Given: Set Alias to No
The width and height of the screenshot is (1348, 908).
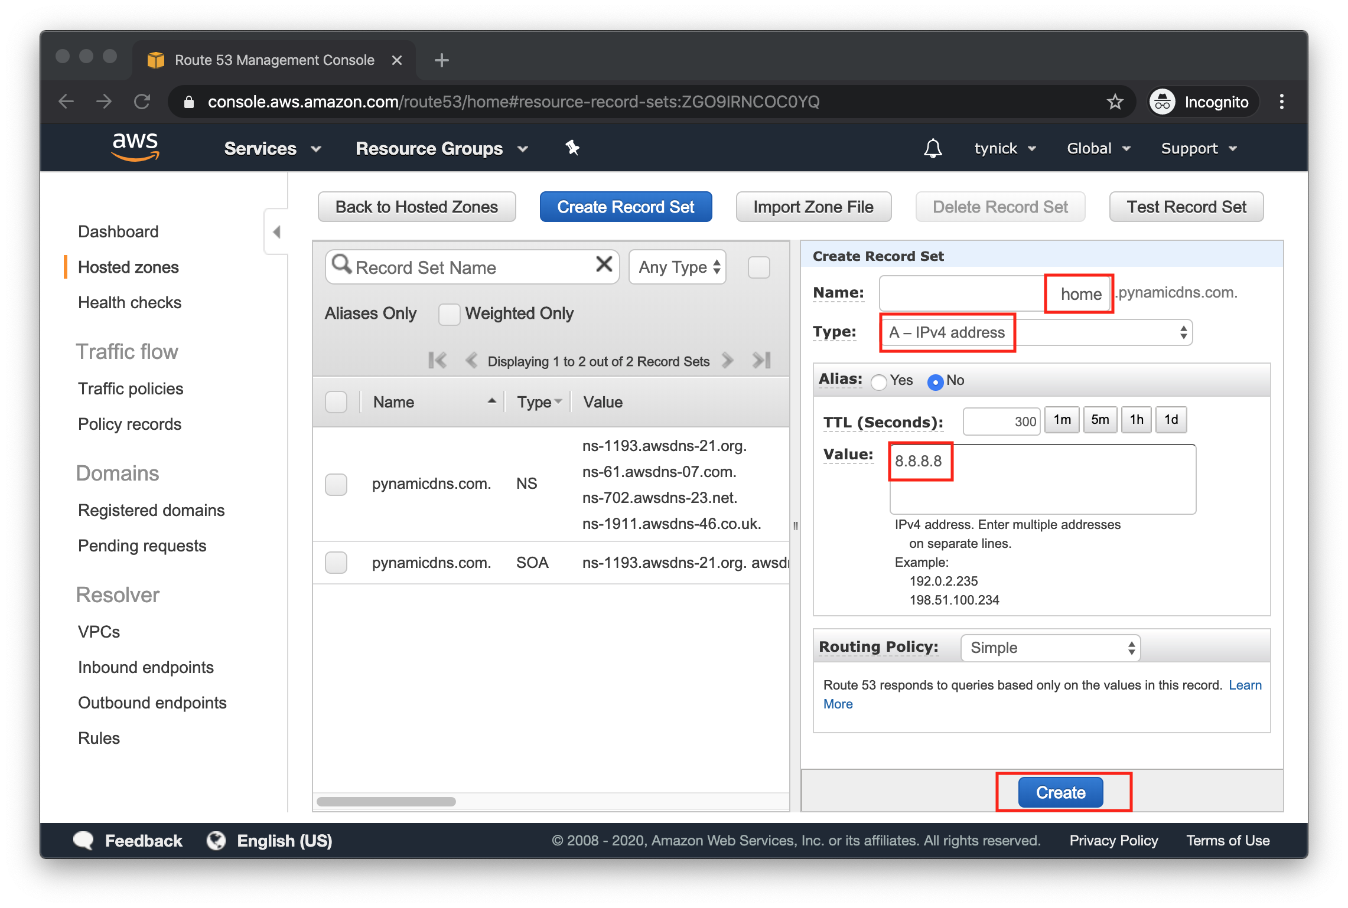Looking at the screenshot, I should (935, 382).
